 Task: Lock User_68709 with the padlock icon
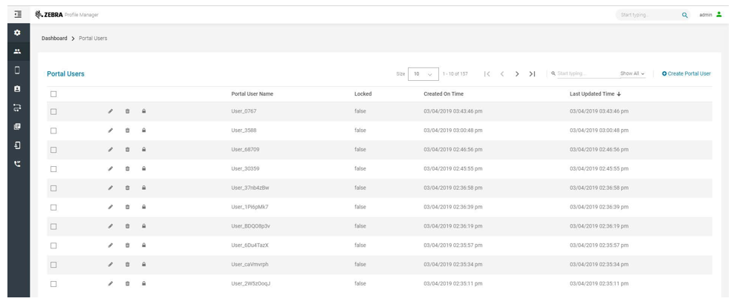pyautogui.click(x=143, y=150)
